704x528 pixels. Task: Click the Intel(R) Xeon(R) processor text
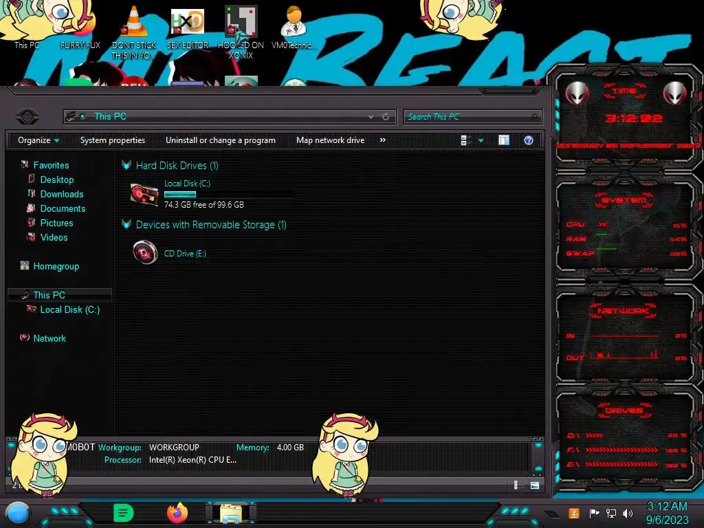[x=192, y=460]
